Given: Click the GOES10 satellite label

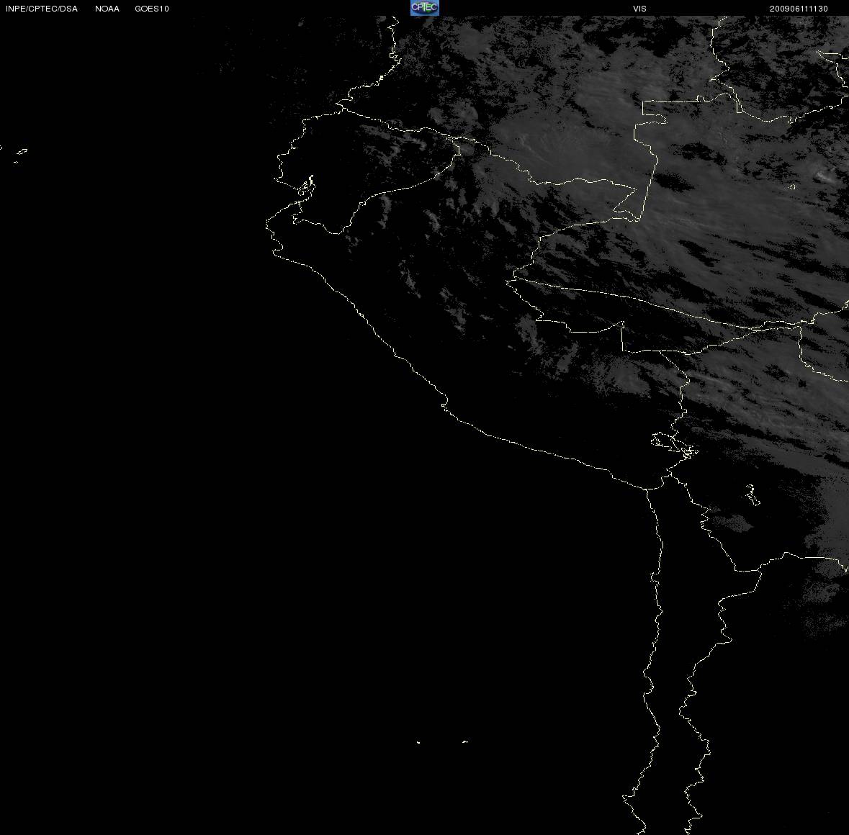Looking at the screenshot, I should coord(152,9).
